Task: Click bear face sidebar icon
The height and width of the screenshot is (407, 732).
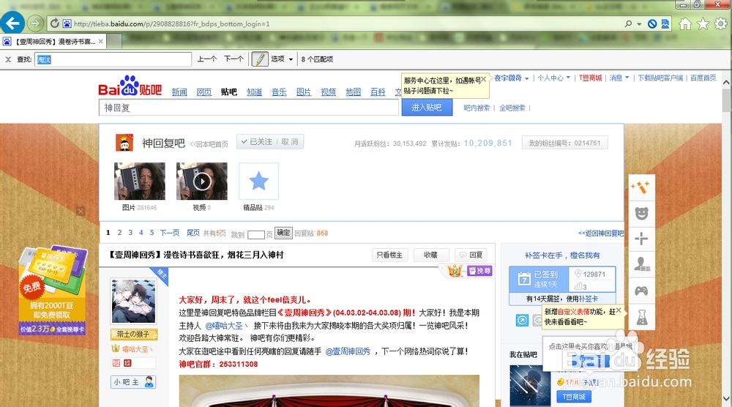Action: pyautogui.click(x=641, y=213)
